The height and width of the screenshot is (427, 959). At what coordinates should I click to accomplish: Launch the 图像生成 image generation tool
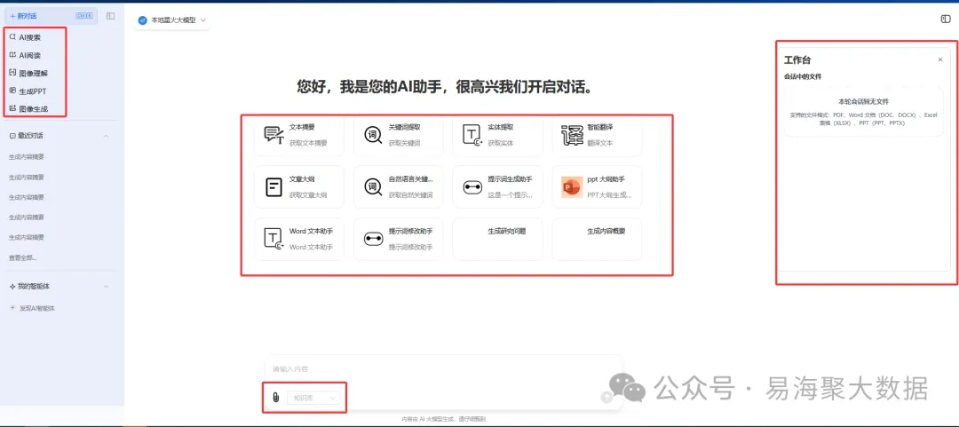(x=28, y=109)
